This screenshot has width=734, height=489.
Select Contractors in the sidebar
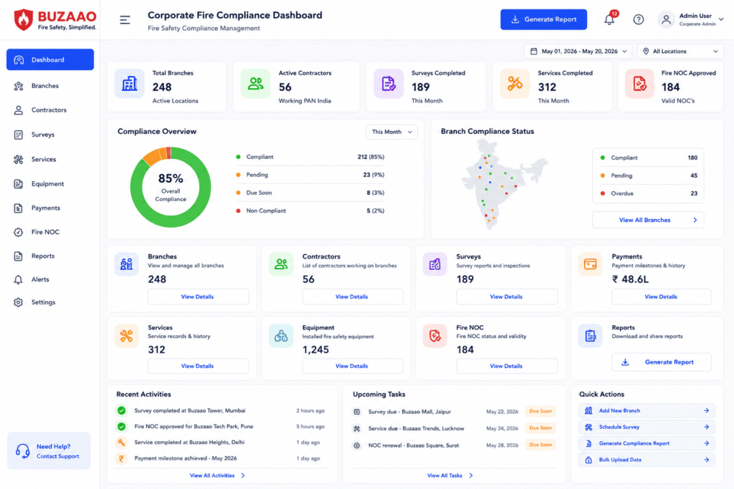point(50,110)
